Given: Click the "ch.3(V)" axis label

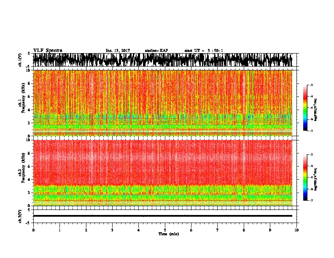Looking at the screenshot, I should pos(20,216).
